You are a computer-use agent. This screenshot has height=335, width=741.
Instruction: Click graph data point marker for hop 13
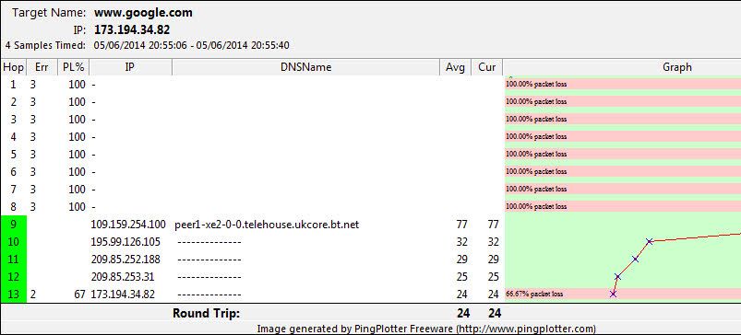pos(613,294)
